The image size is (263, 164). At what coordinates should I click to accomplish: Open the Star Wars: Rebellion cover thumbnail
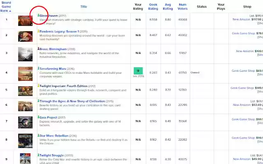(x=25, y=141)
